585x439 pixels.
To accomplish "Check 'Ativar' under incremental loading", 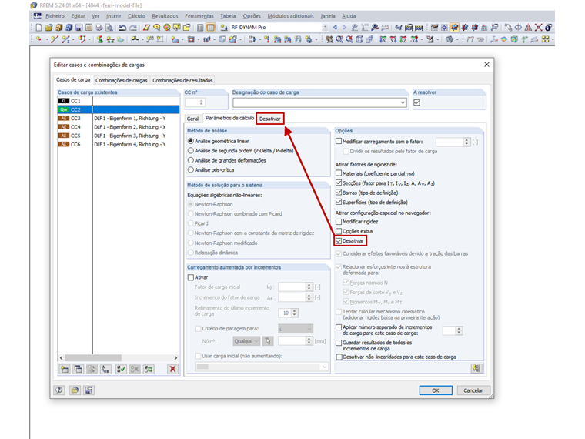I will coord(191,277).
